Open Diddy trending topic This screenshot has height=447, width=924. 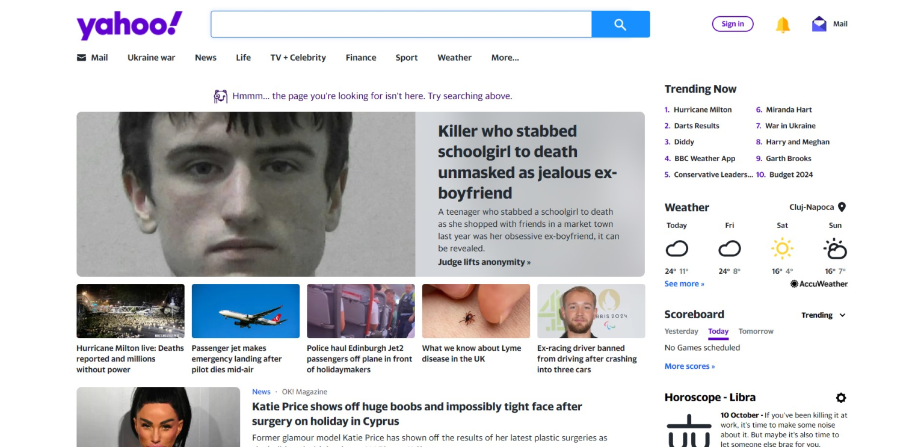684,142
